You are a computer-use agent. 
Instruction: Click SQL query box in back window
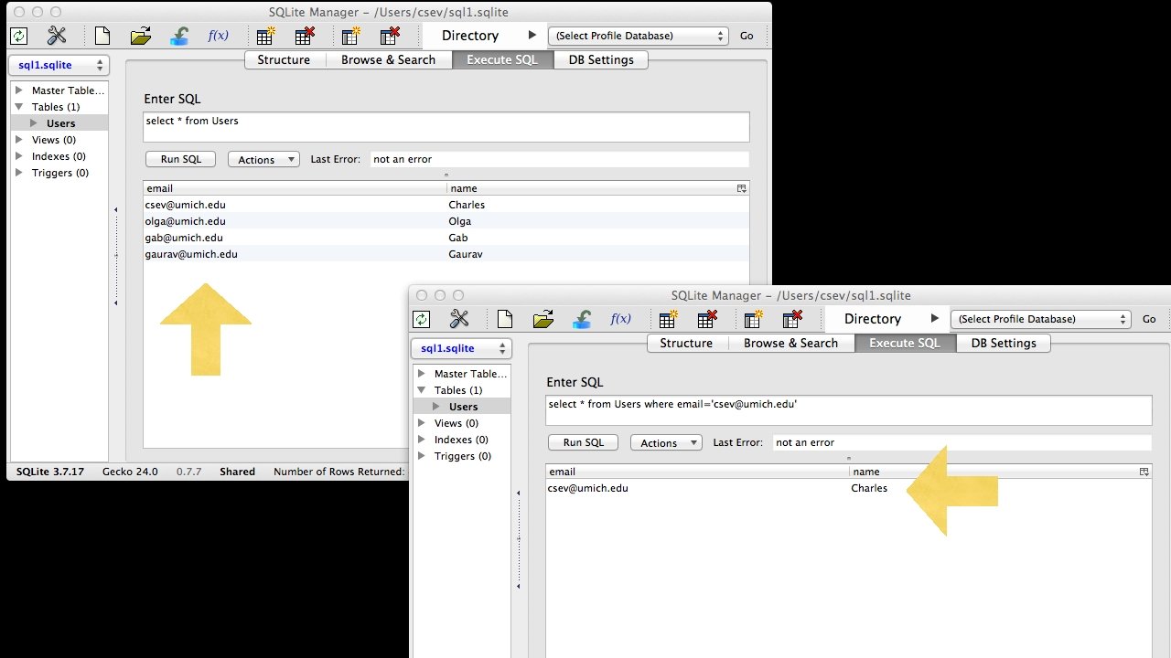coord(446,127)
